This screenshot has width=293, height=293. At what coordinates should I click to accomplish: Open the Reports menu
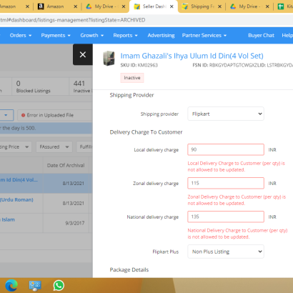(125, 36)
